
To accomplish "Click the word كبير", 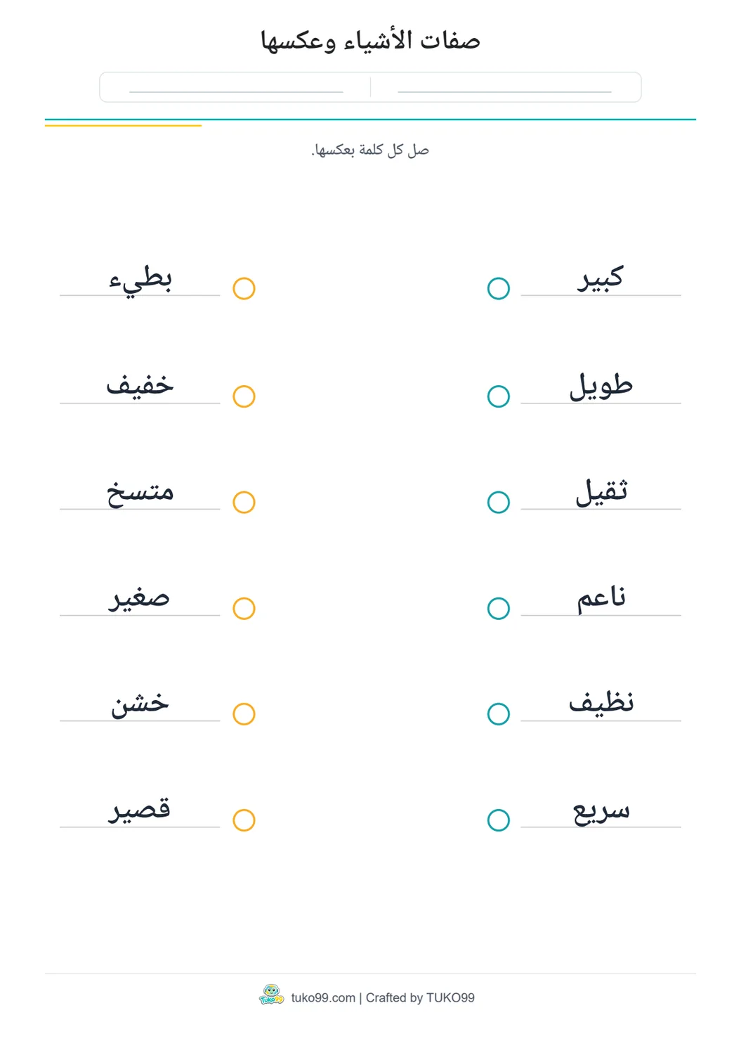I will (601, 278).
